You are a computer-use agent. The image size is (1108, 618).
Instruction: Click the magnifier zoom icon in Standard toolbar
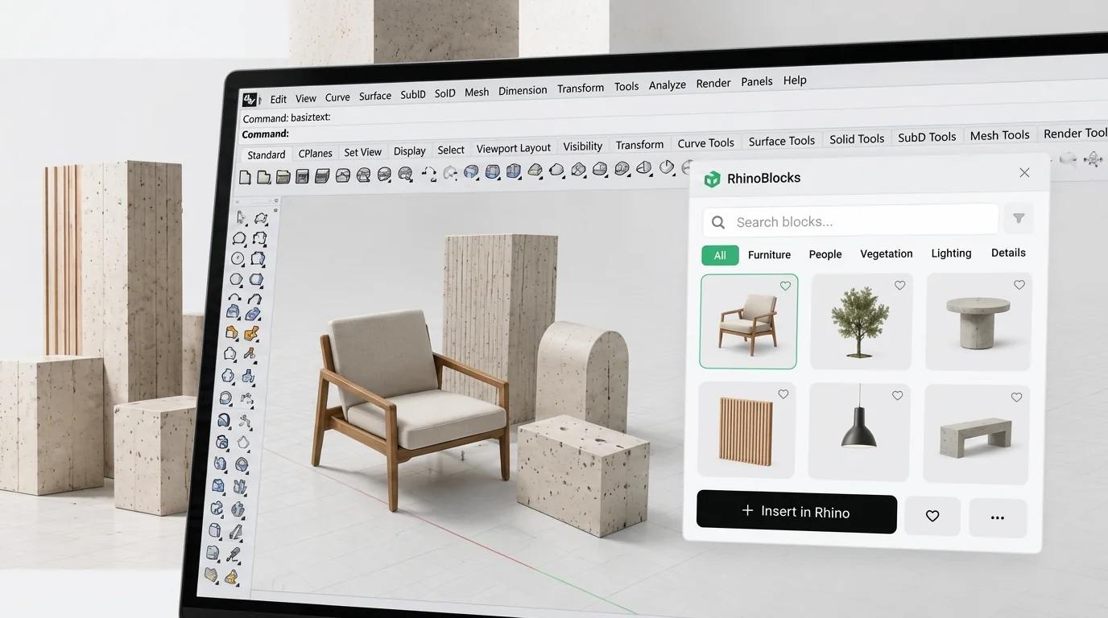coord(405,173)
